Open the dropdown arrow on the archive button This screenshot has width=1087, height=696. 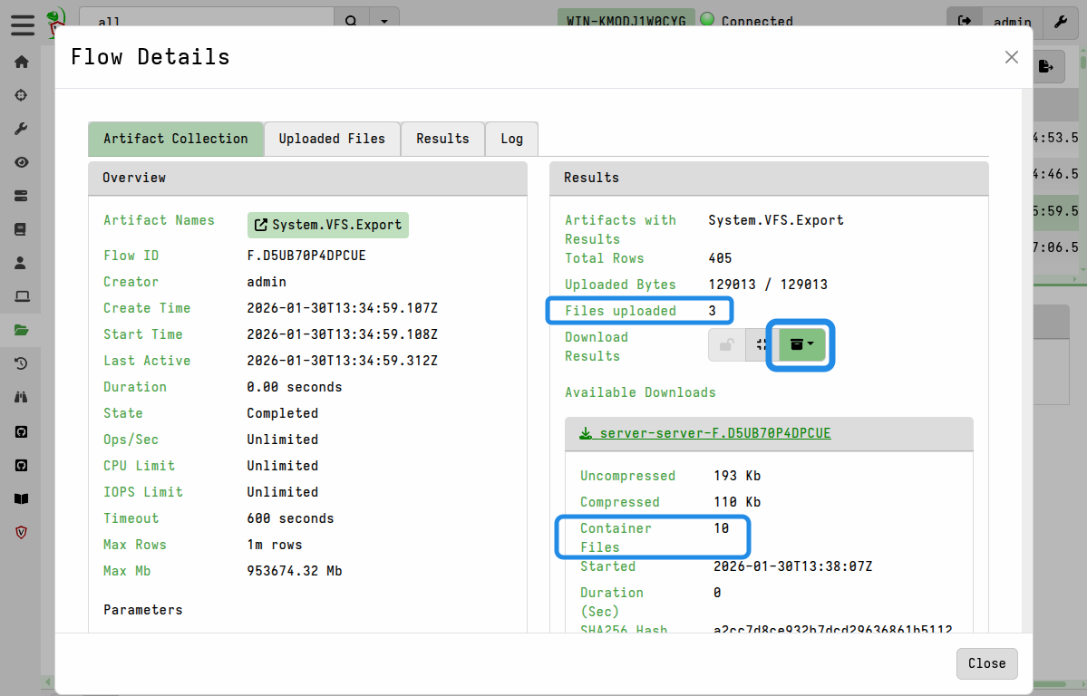(x=812, y=344)
